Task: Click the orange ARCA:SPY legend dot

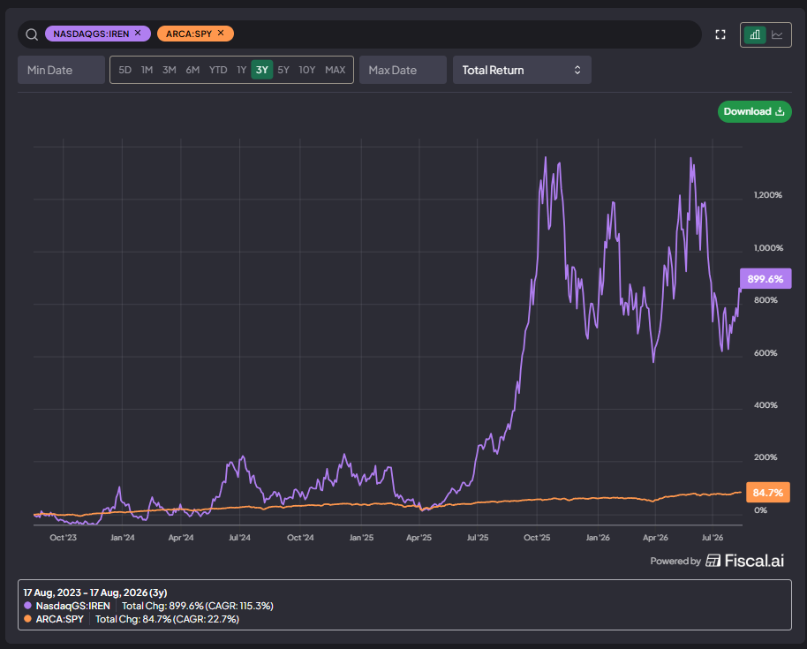Action: 27,619
